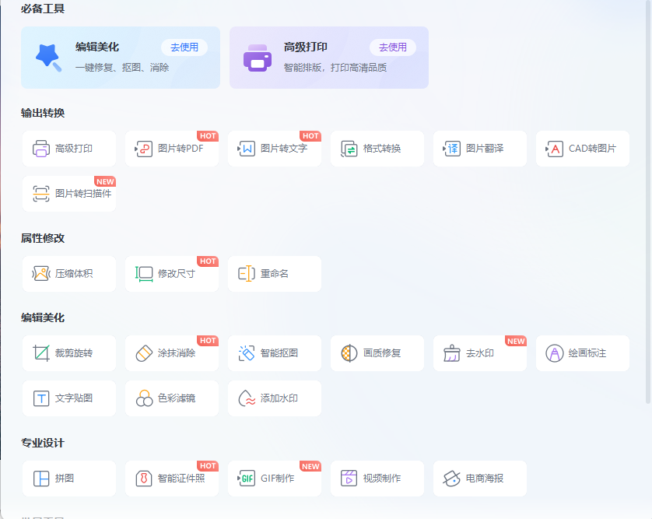Open the 重命名 rename tool
The height and width of the screenshot is (519, 652).
tap(275, 273)
